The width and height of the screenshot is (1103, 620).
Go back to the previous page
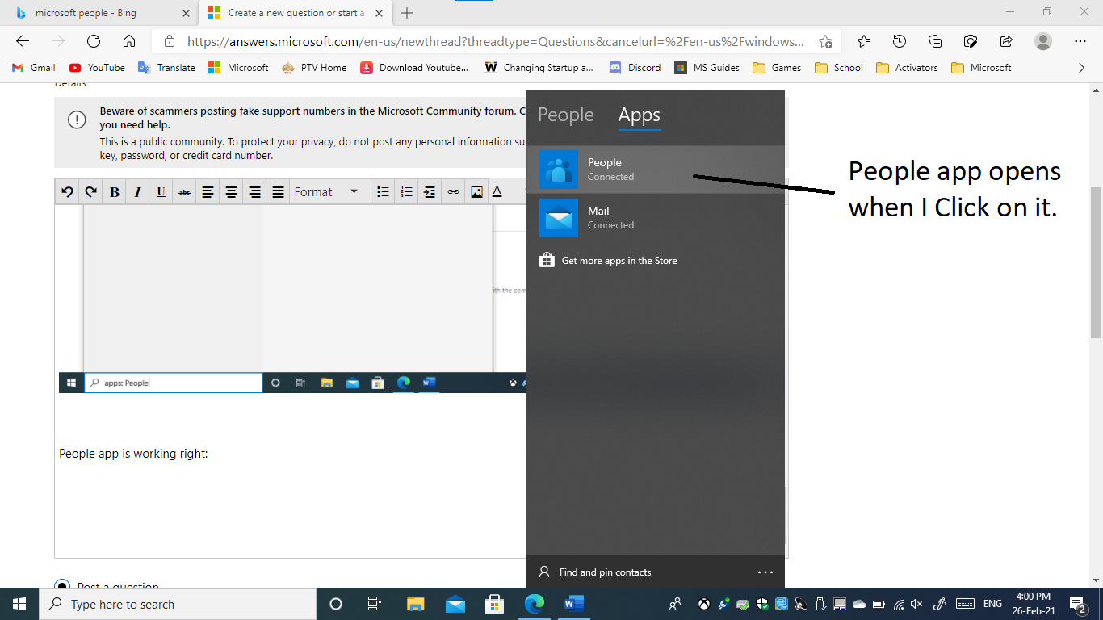[x=23, y=41]
